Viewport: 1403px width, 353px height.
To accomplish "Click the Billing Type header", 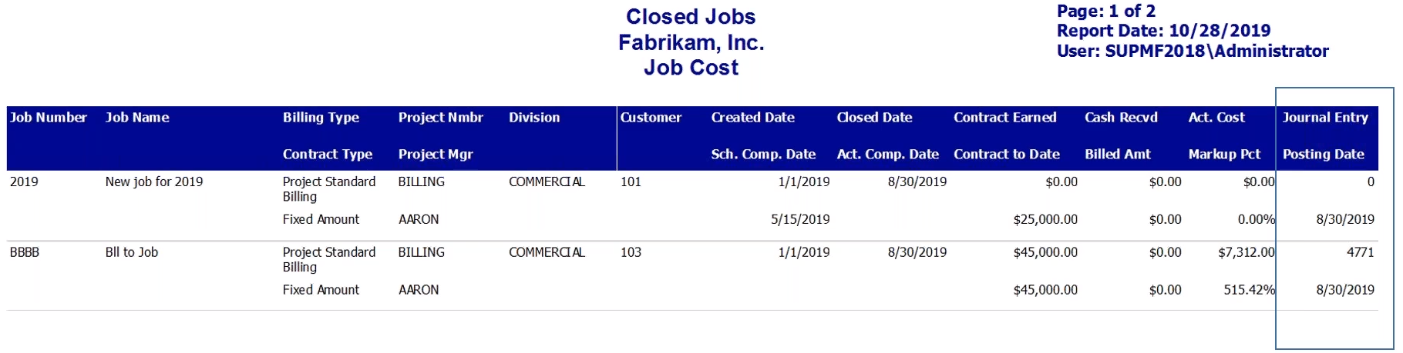I will pyautogui.click(x=321, y=118).
